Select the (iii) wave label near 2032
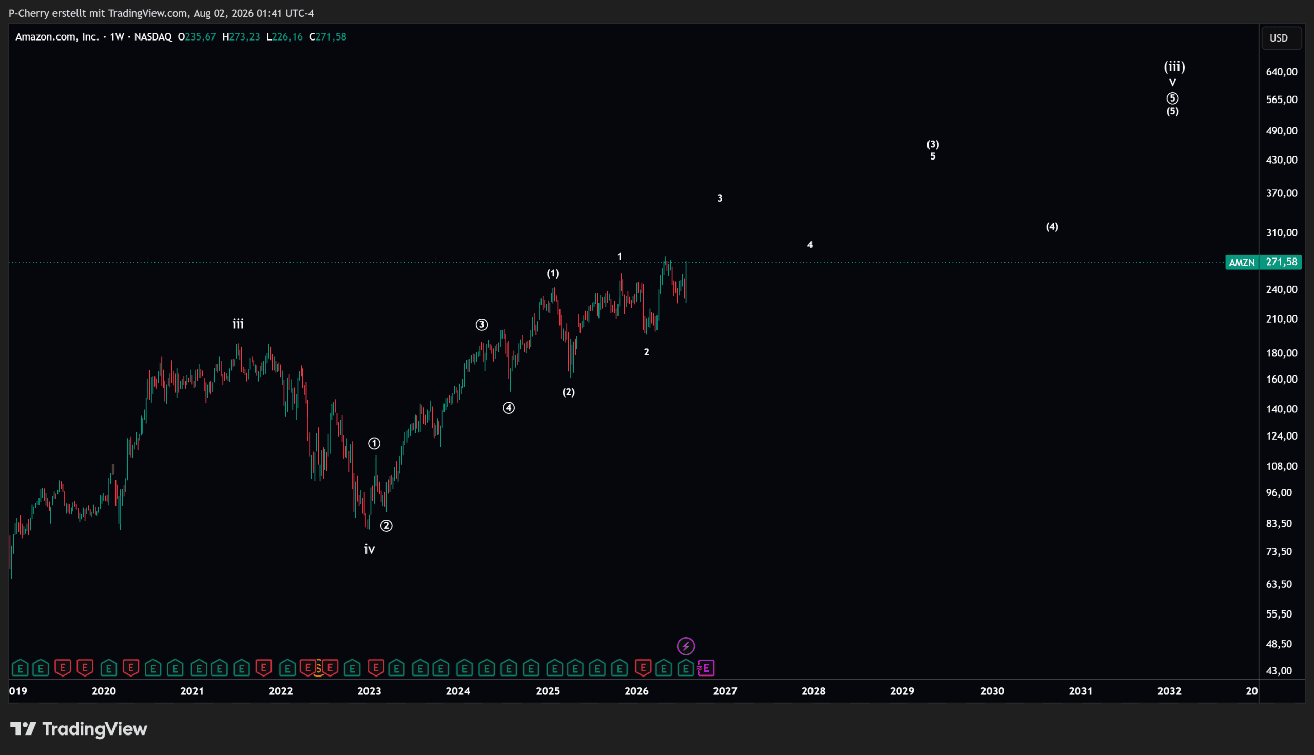Screen dimensions: 1314x755 click(x=1174, y=66)
